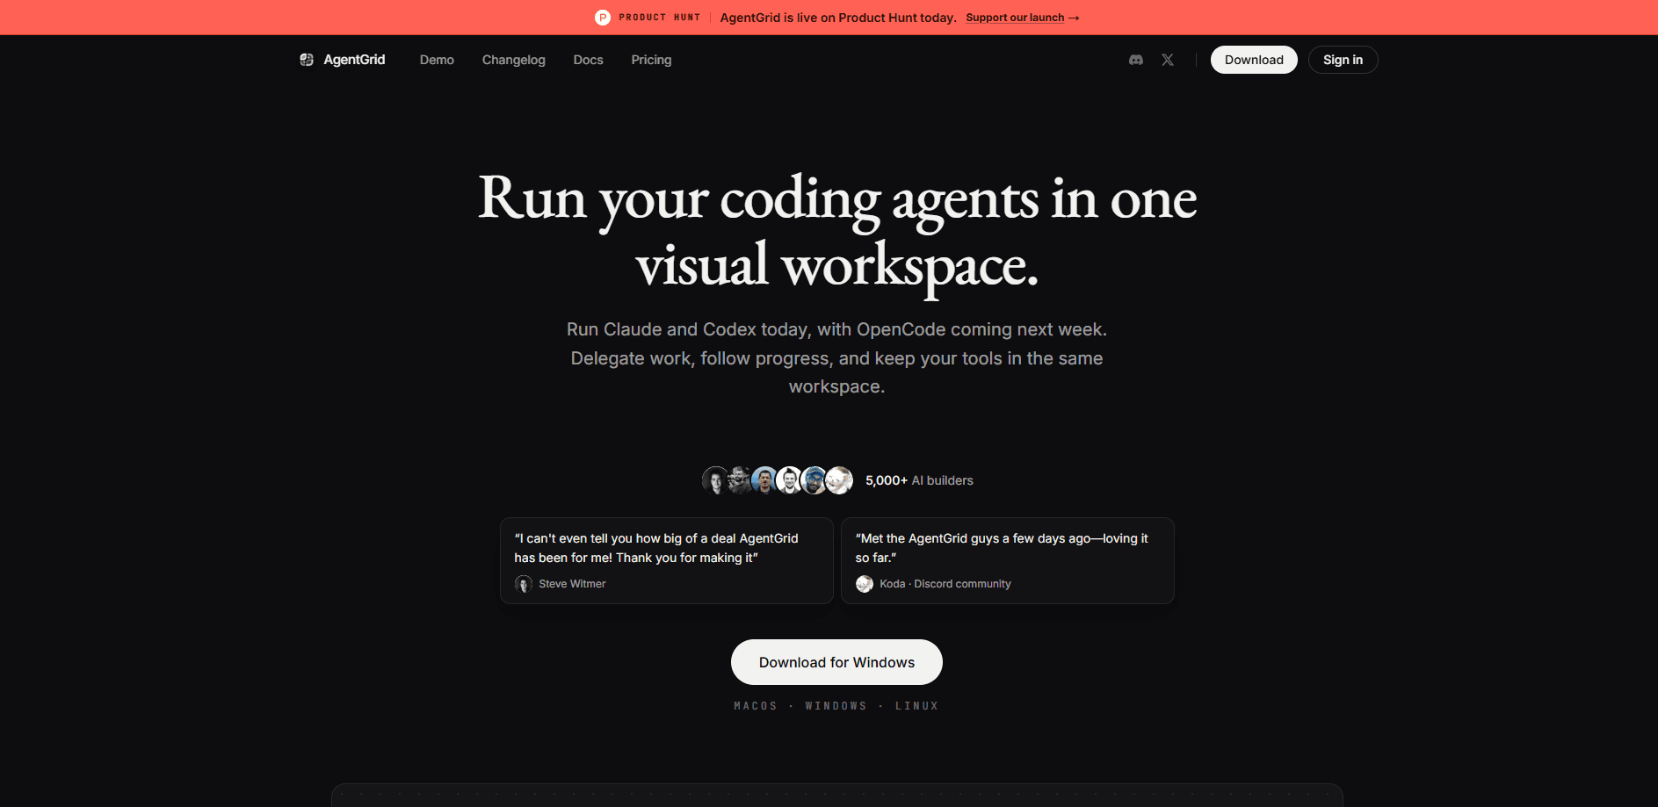Click the Koda Discord community testimonial card
Screen dimensions: 1658x807
point(1008,560)
